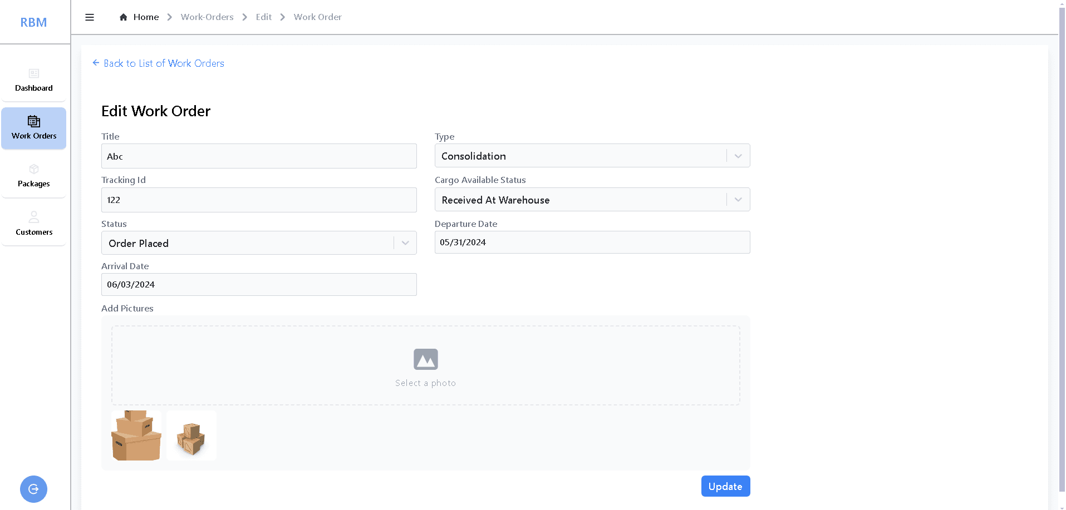The image size is (1066, 510).
Task: Click the Select a photo text
Action: [x=425, y=383]
